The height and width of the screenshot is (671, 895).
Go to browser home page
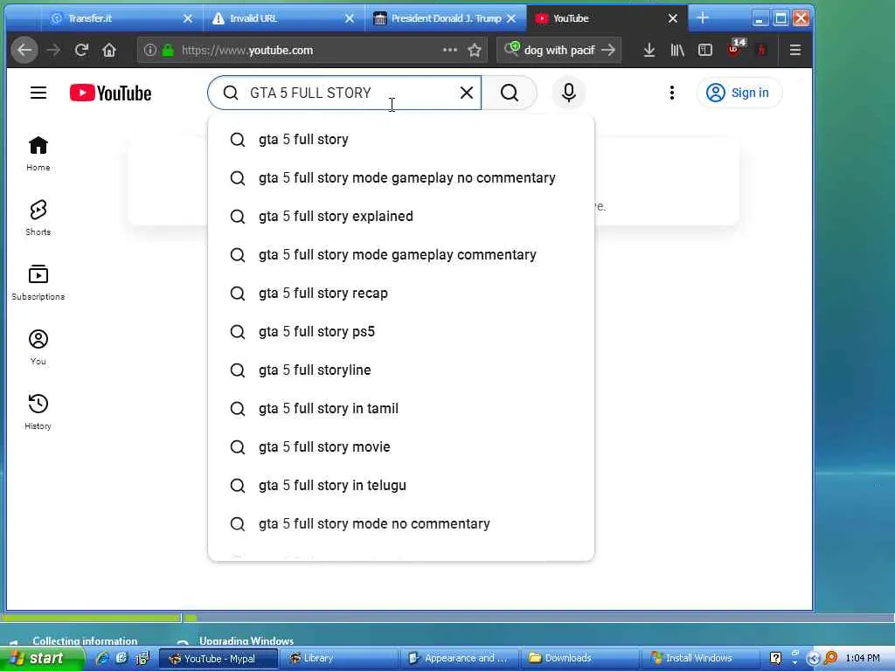pos(109,50)
